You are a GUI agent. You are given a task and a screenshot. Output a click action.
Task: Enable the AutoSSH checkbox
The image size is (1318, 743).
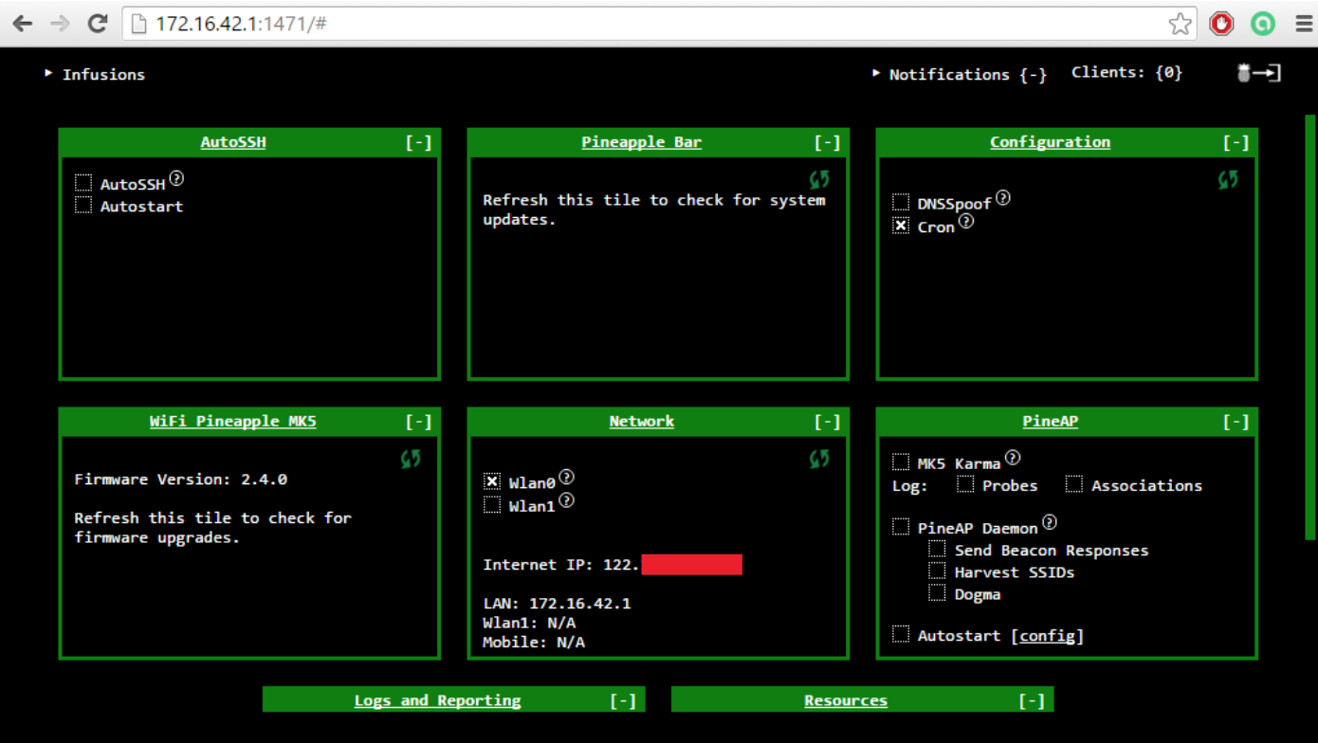pos(83,182)
